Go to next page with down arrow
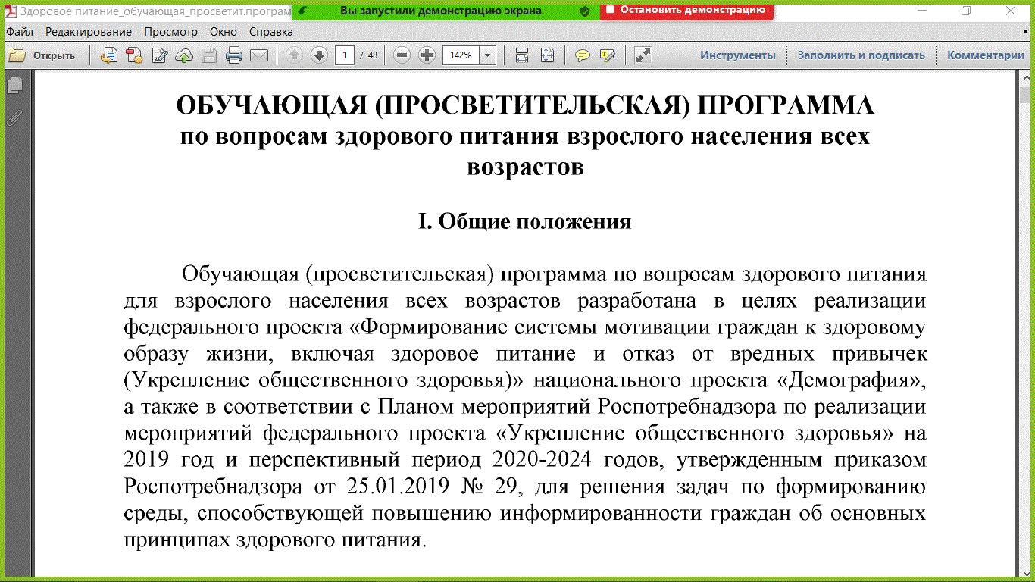This screenshot has width=1035, height=582. [x=319, y=55]
